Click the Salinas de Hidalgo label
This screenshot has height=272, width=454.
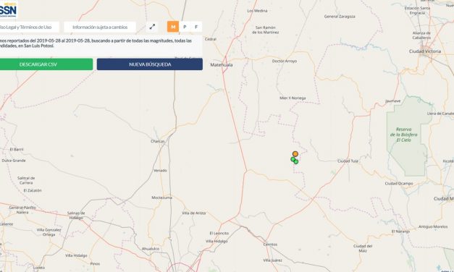point(76,216)
